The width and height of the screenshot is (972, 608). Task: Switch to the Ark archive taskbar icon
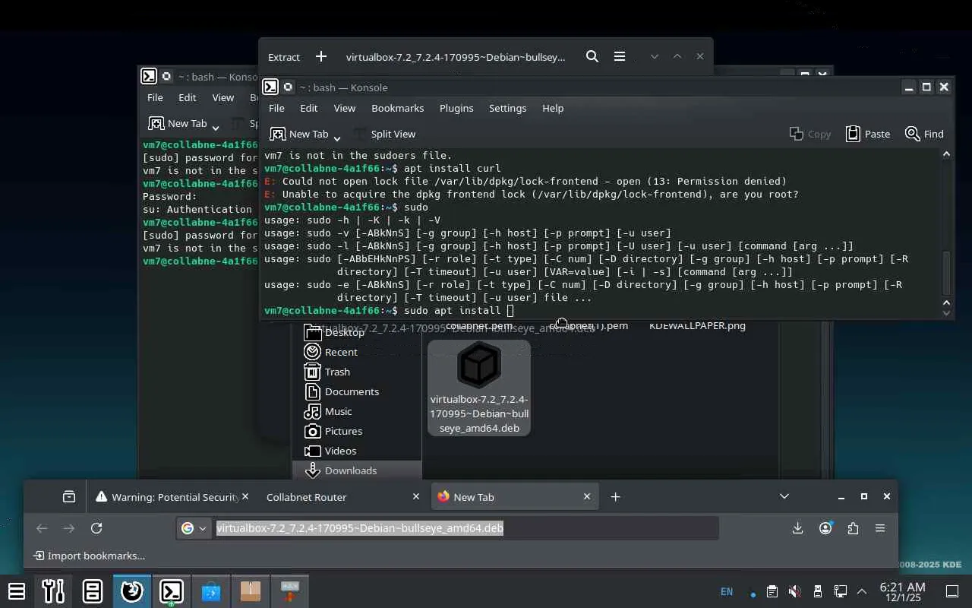pyautogui.click(x=251, y=591)
